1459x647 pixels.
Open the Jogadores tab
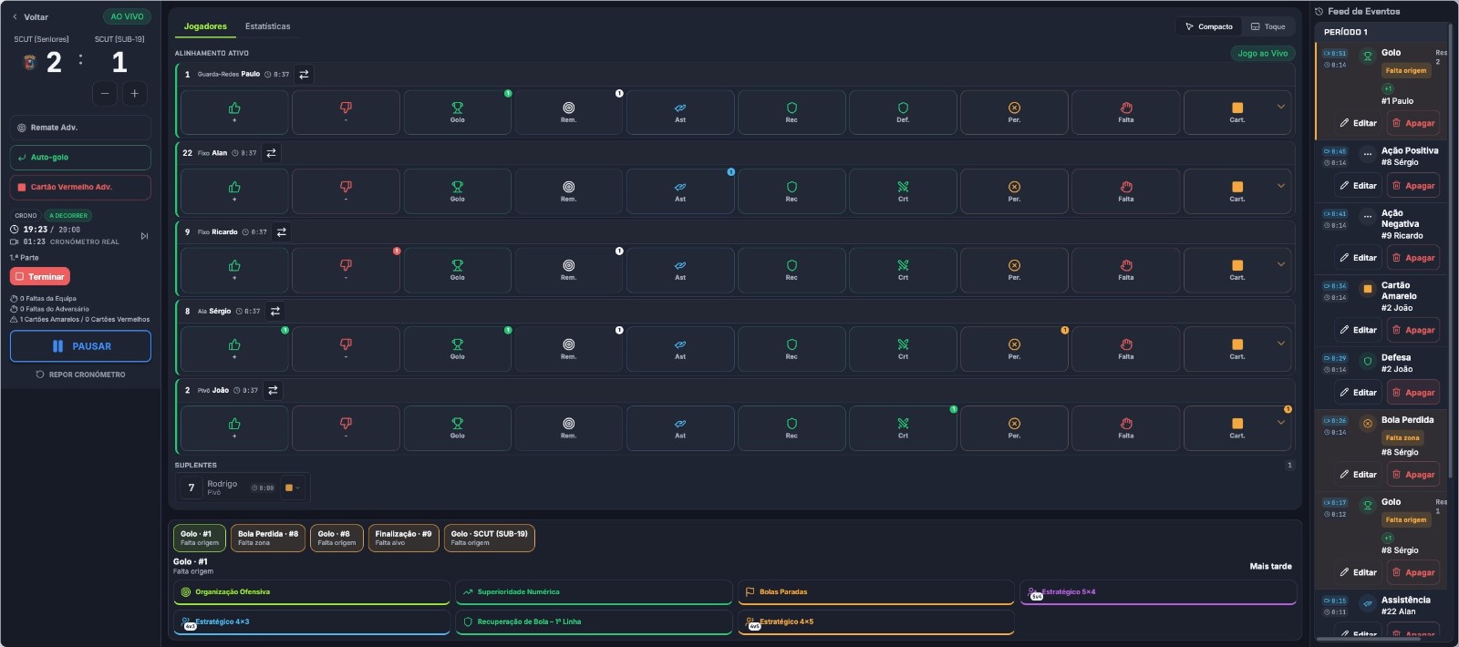coord(205,26)
